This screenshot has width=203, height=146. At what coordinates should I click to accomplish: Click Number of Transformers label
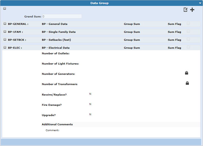pos(60,84)
